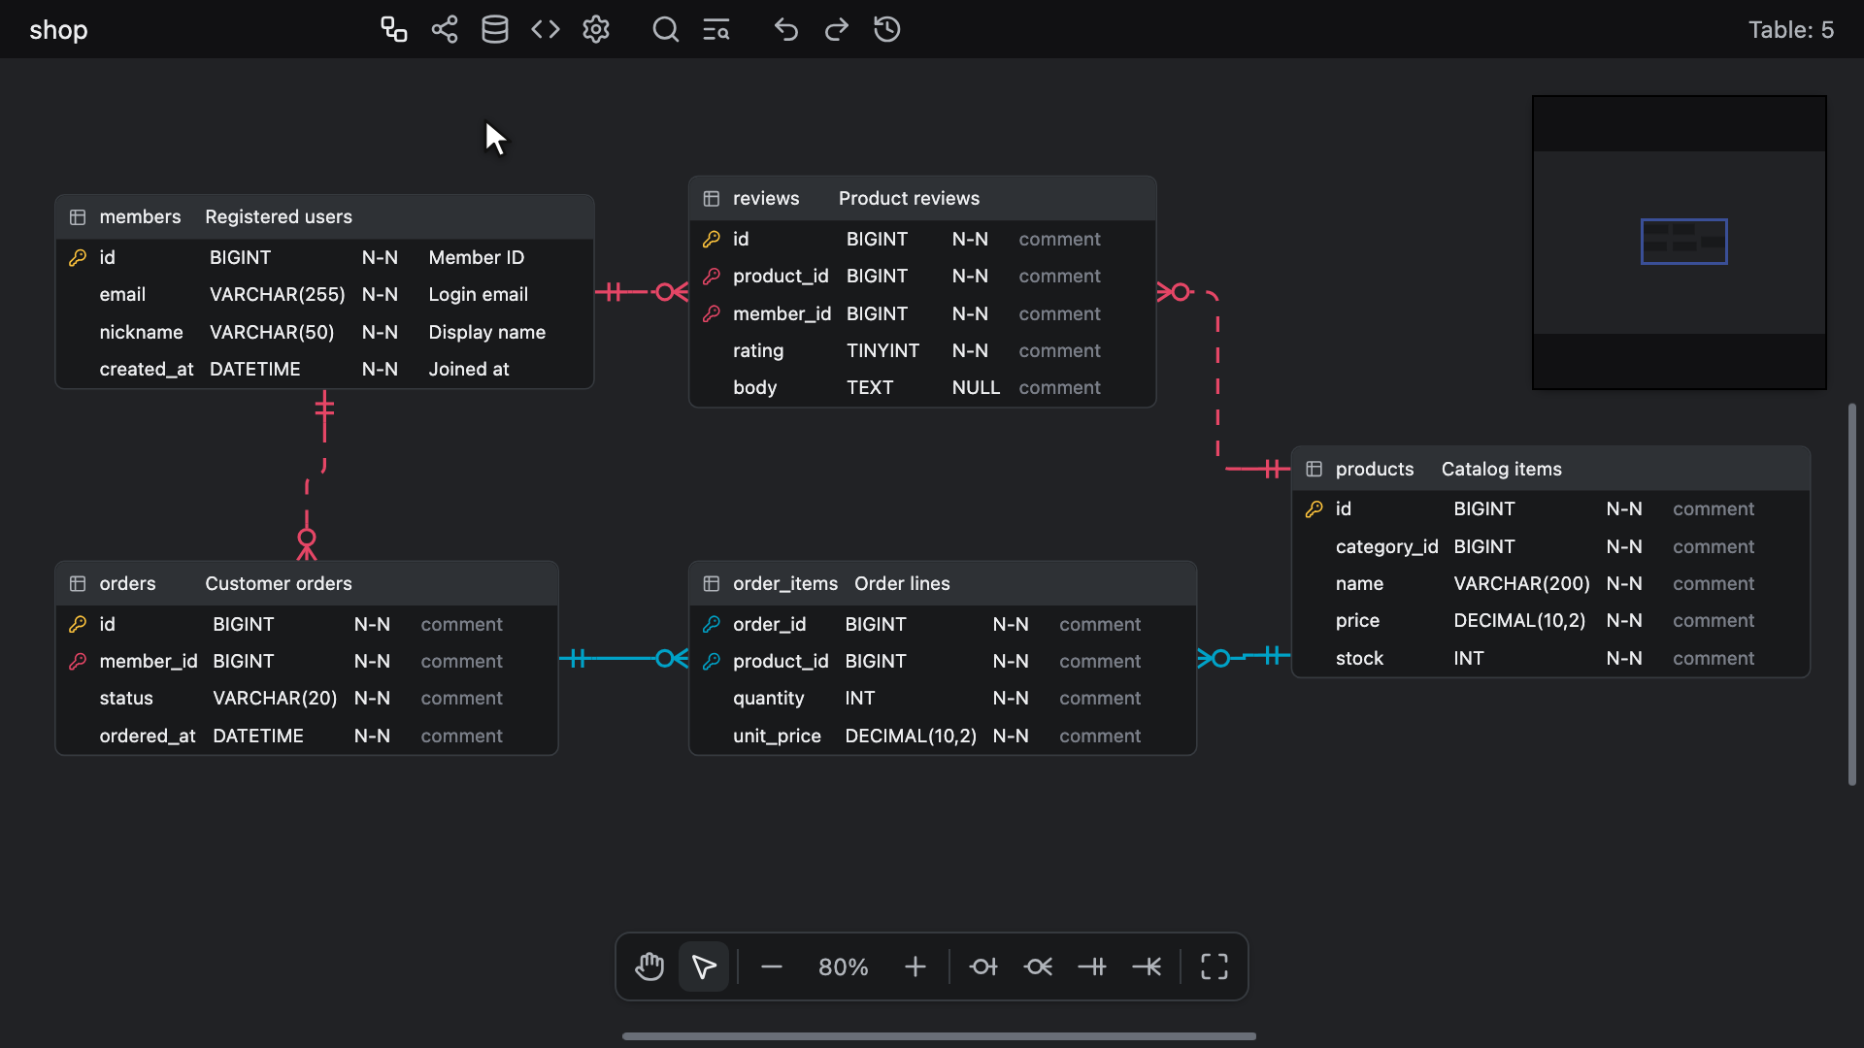Viewport: 1864px width, 1048px height.
Task: Click the minimap viewport thumbnail
Action: [x=1683, y=242]
